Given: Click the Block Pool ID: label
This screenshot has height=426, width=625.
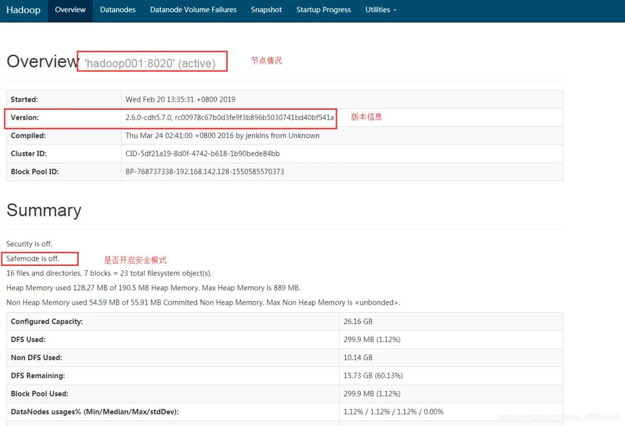Looking at the screenshot, I should (x=35, y=172).
